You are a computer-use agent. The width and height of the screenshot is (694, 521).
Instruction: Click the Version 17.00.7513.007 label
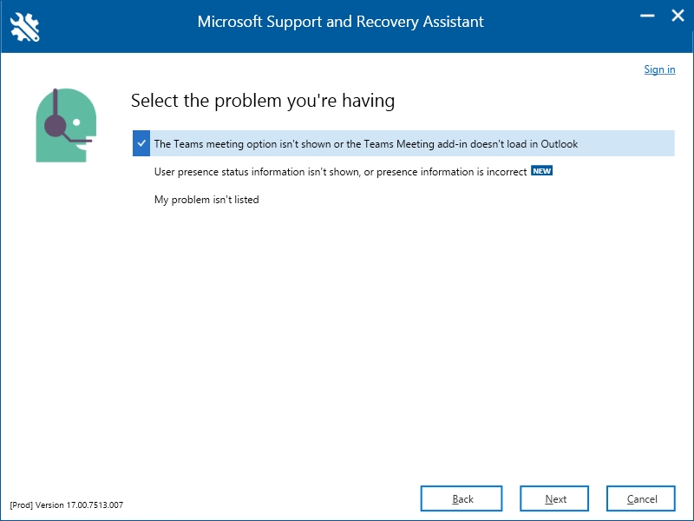[x=80, y=505]
